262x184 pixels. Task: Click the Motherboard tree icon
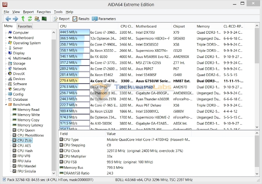(10, 38)
